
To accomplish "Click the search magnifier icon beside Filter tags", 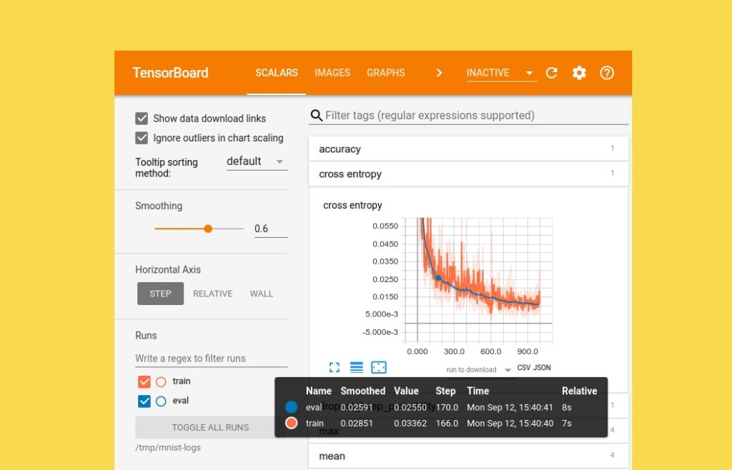I will pyautogui.click(x=316, y=116).
